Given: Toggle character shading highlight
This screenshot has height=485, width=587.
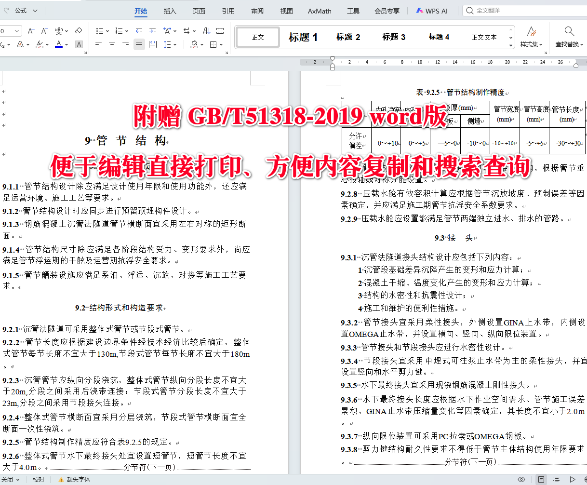Looking at the screenshot, I should point(79,44).
